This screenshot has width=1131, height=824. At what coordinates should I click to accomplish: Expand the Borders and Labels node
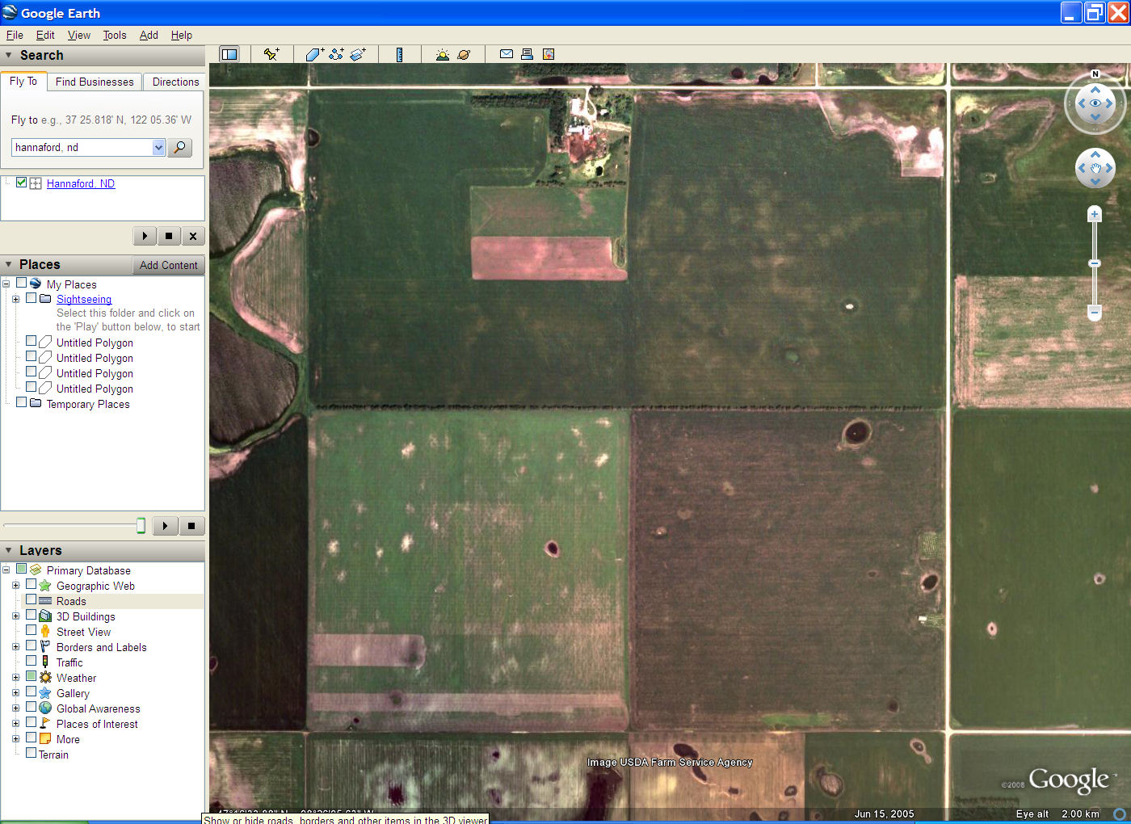point(15,647)
